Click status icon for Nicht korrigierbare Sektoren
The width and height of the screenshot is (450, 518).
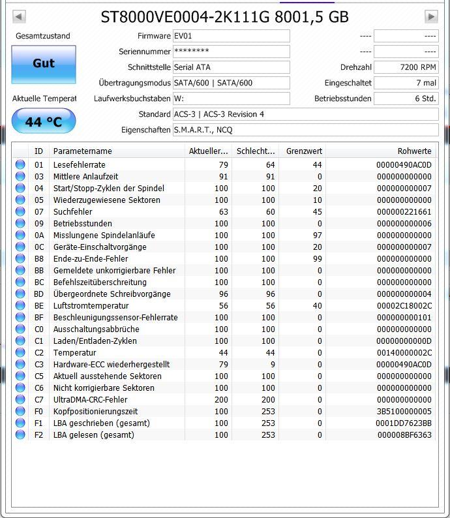coord(20,388)
